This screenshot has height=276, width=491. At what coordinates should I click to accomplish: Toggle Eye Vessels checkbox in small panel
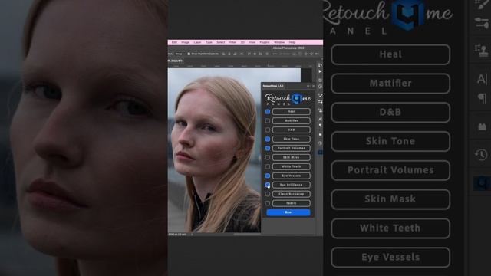pyautogui.click(x=268, y=176)
